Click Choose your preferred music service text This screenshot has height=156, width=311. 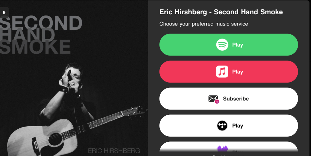tap(204, 24)
